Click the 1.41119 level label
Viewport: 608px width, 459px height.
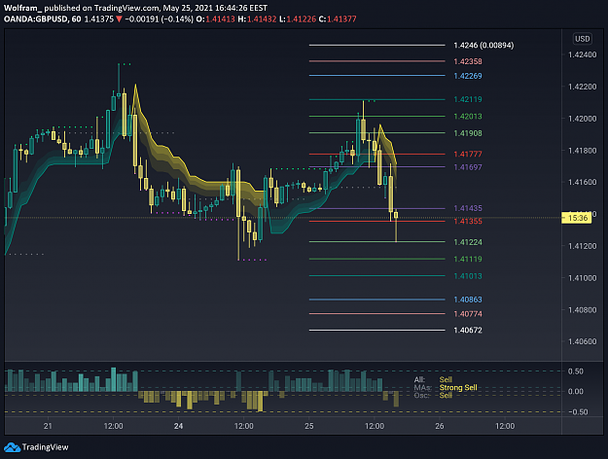click(x=468, y=259)
